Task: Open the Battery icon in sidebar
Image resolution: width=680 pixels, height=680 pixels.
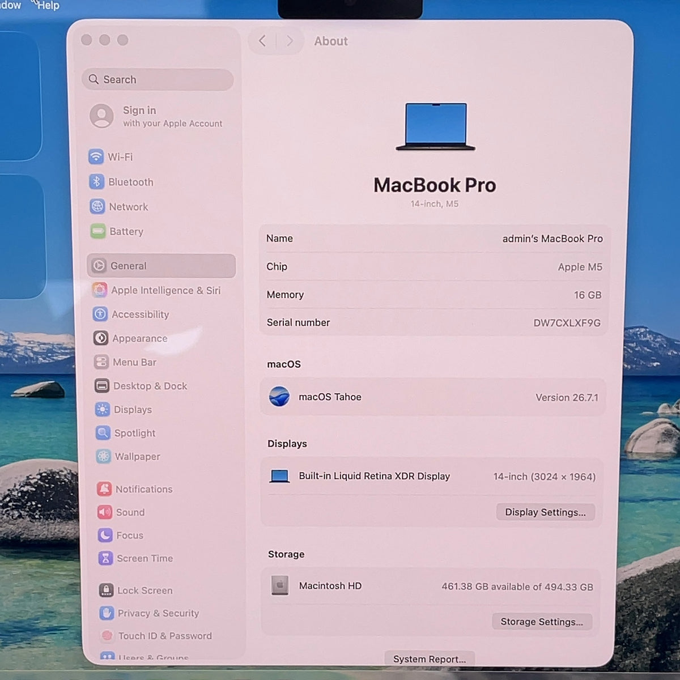Action: click(x=98, y=231)
